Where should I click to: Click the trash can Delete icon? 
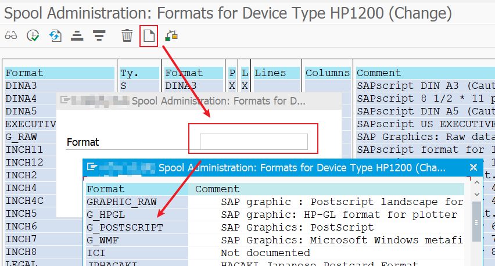(x=127, y=35)
